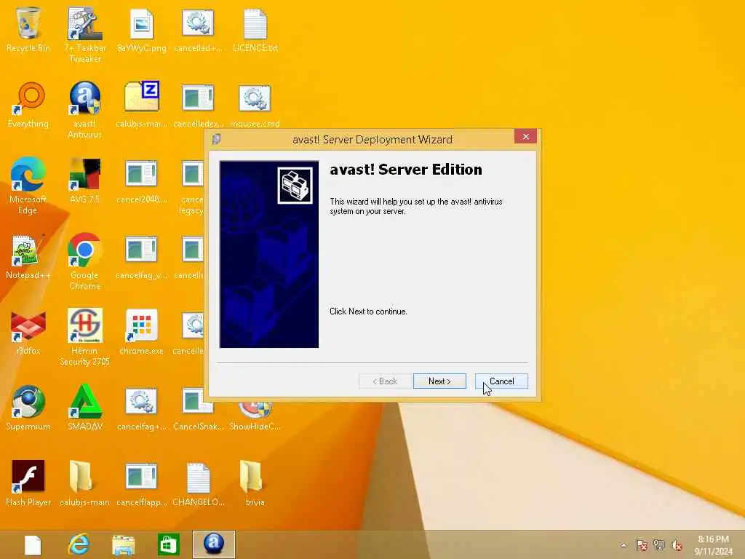Open Microsoft Edge desktop shortcut
The height and width of the screenshot is (559, 745).
coord(28,186)
